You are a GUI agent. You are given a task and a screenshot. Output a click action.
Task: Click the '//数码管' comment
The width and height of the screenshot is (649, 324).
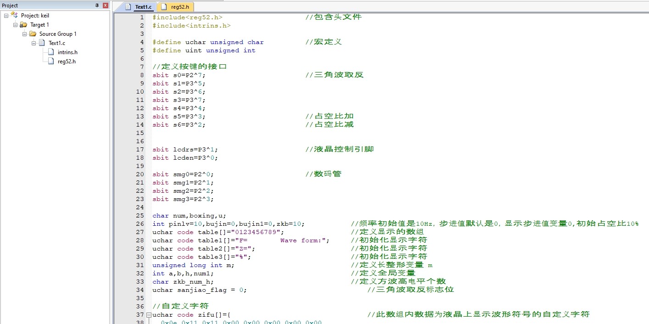click(x=323, y=174)
